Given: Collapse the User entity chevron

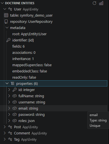Looking at the screenshot, I should pyautogui.click(x=5, y=9).
